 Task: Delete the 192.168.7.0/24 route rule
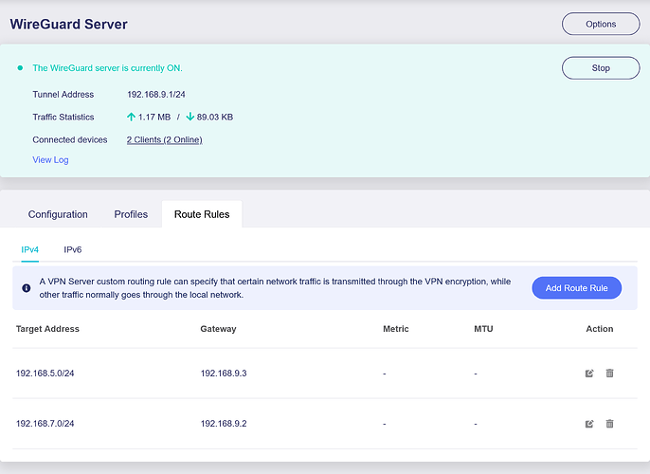(x=609, y=424)
